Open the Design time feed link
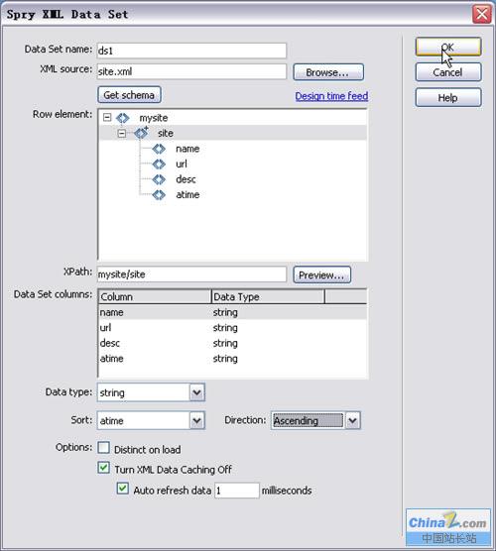Screen dimensions: 496x551 [331, 96]
